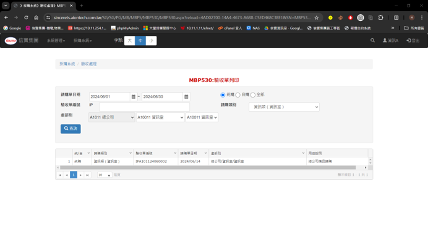The width and height of the screenshot is (428, 229).
Task: Focus the 驗收單編號 IP input field
Action: pyautogui.click(x=144, y=107)
